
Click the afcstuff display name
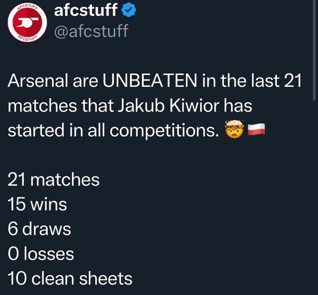click(x=84, y=10)
